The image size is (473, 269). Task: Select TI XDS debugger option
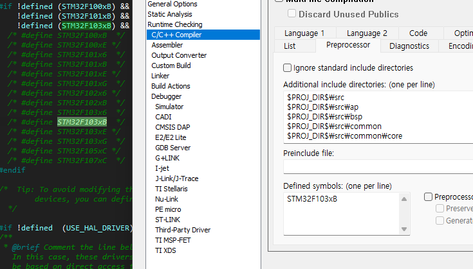point(165,250)
